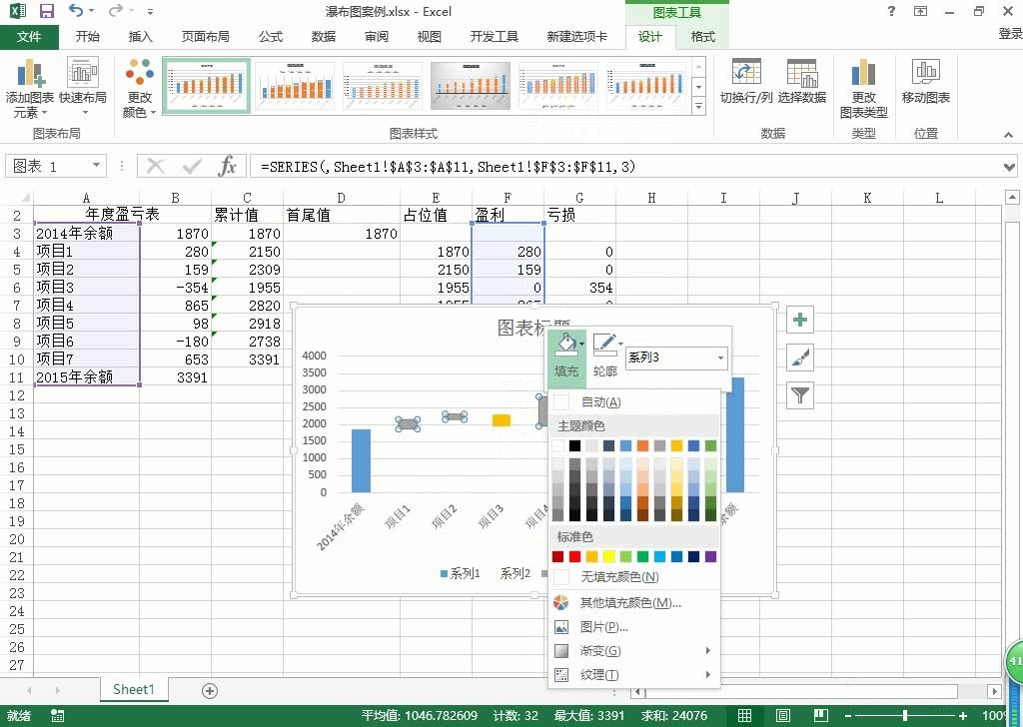
Task: Click the fx Insert Function icon
Action: click(227, 166)
